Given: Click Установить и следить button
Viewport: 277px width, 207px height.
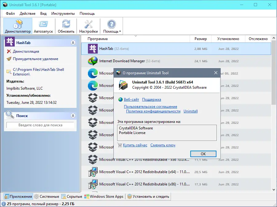Looking at the screenshot, I should [x=148, y=197].
